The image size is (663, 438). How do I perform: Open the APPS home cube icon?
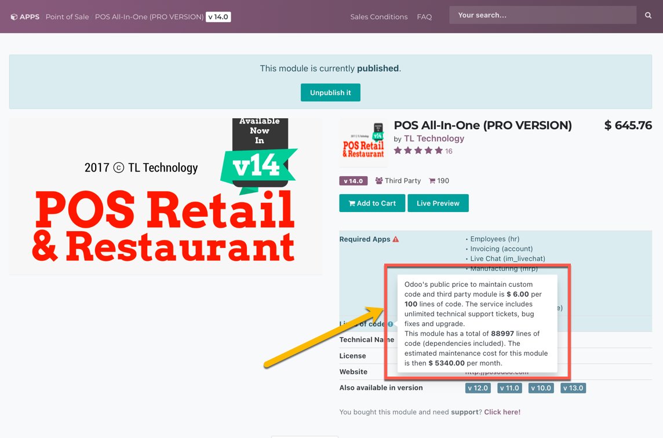pos(14,17)
